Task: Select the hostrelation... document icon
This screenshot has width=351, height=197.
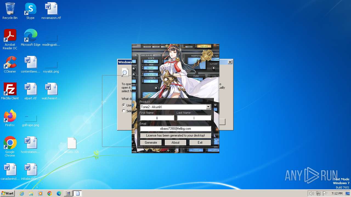Action: click(x=30, y=145)
